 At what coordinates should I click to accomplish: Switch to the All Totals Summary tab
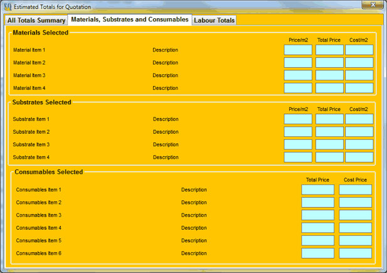36,20
